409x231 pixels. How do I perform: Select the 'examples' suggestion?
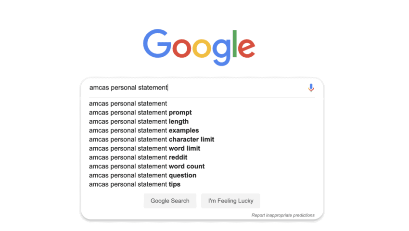(x=144, y=130)
